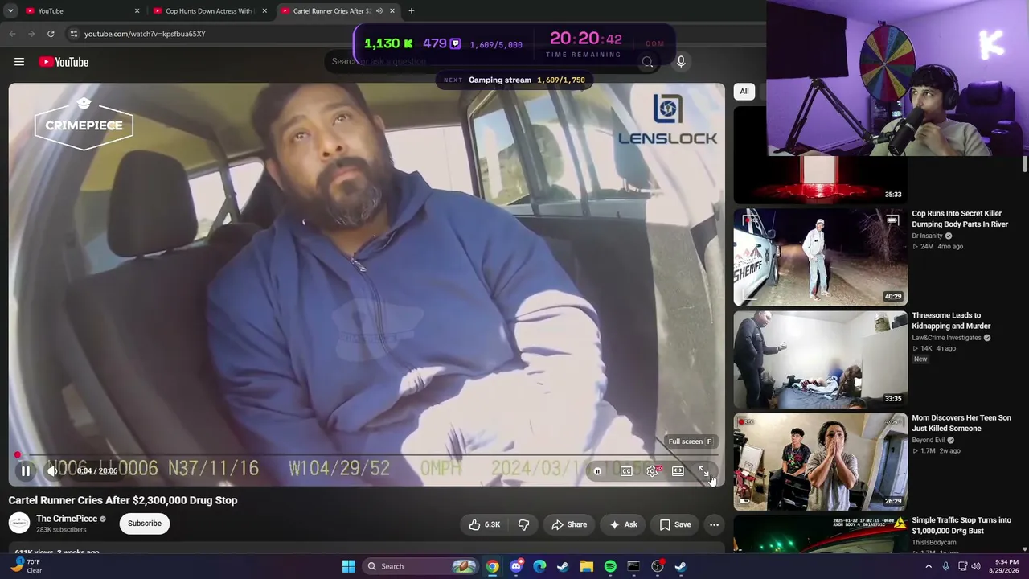This screenshot has height=579, width=1029.
Task: Dislike the video with thumbs down
Action: coord(523,524)
